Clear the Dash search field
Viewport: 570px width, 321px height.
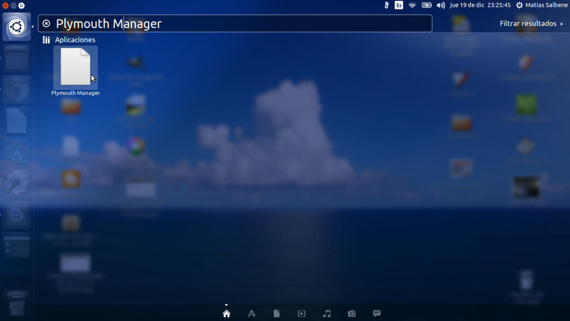click(x=46, y=23)
